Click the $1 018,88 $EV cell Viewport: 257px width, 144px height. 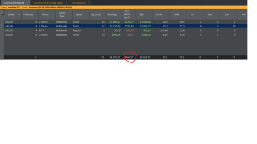point(145,22)
